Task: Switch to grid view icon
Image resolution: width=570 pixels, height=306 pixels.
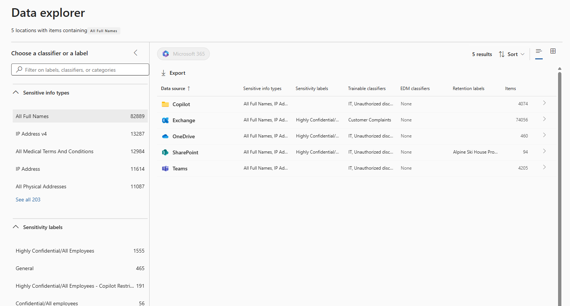Action: tap(553, 51)
